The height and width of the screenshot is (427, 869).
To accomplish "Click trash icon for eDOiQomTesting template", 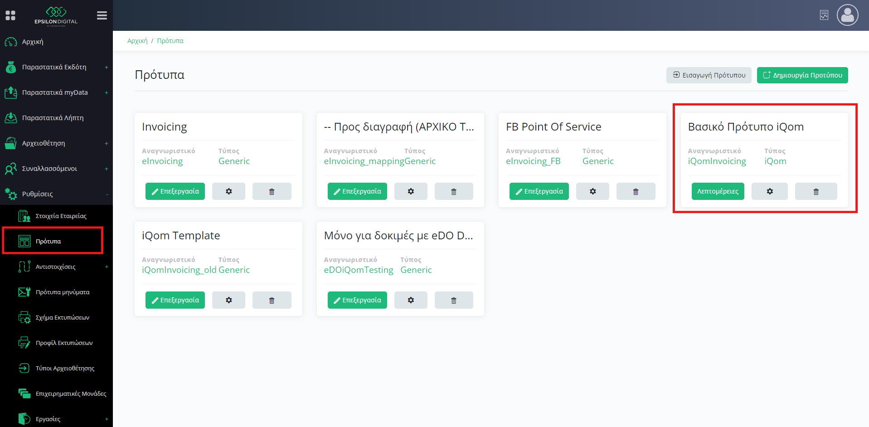I will 453,300.
